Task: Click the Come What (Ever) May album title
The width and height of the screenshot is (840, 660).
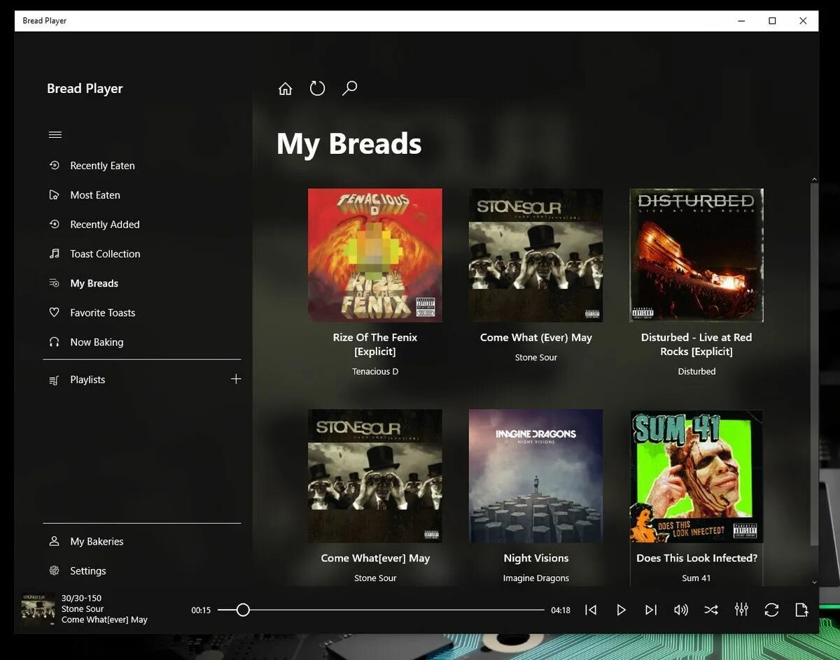Action: coord(536,337)
